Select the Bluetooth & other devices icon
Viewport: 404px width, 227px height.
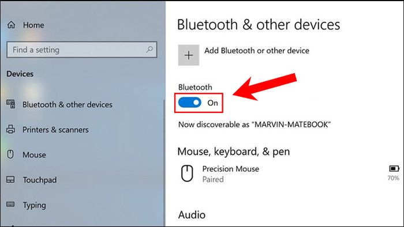(10, 104)
